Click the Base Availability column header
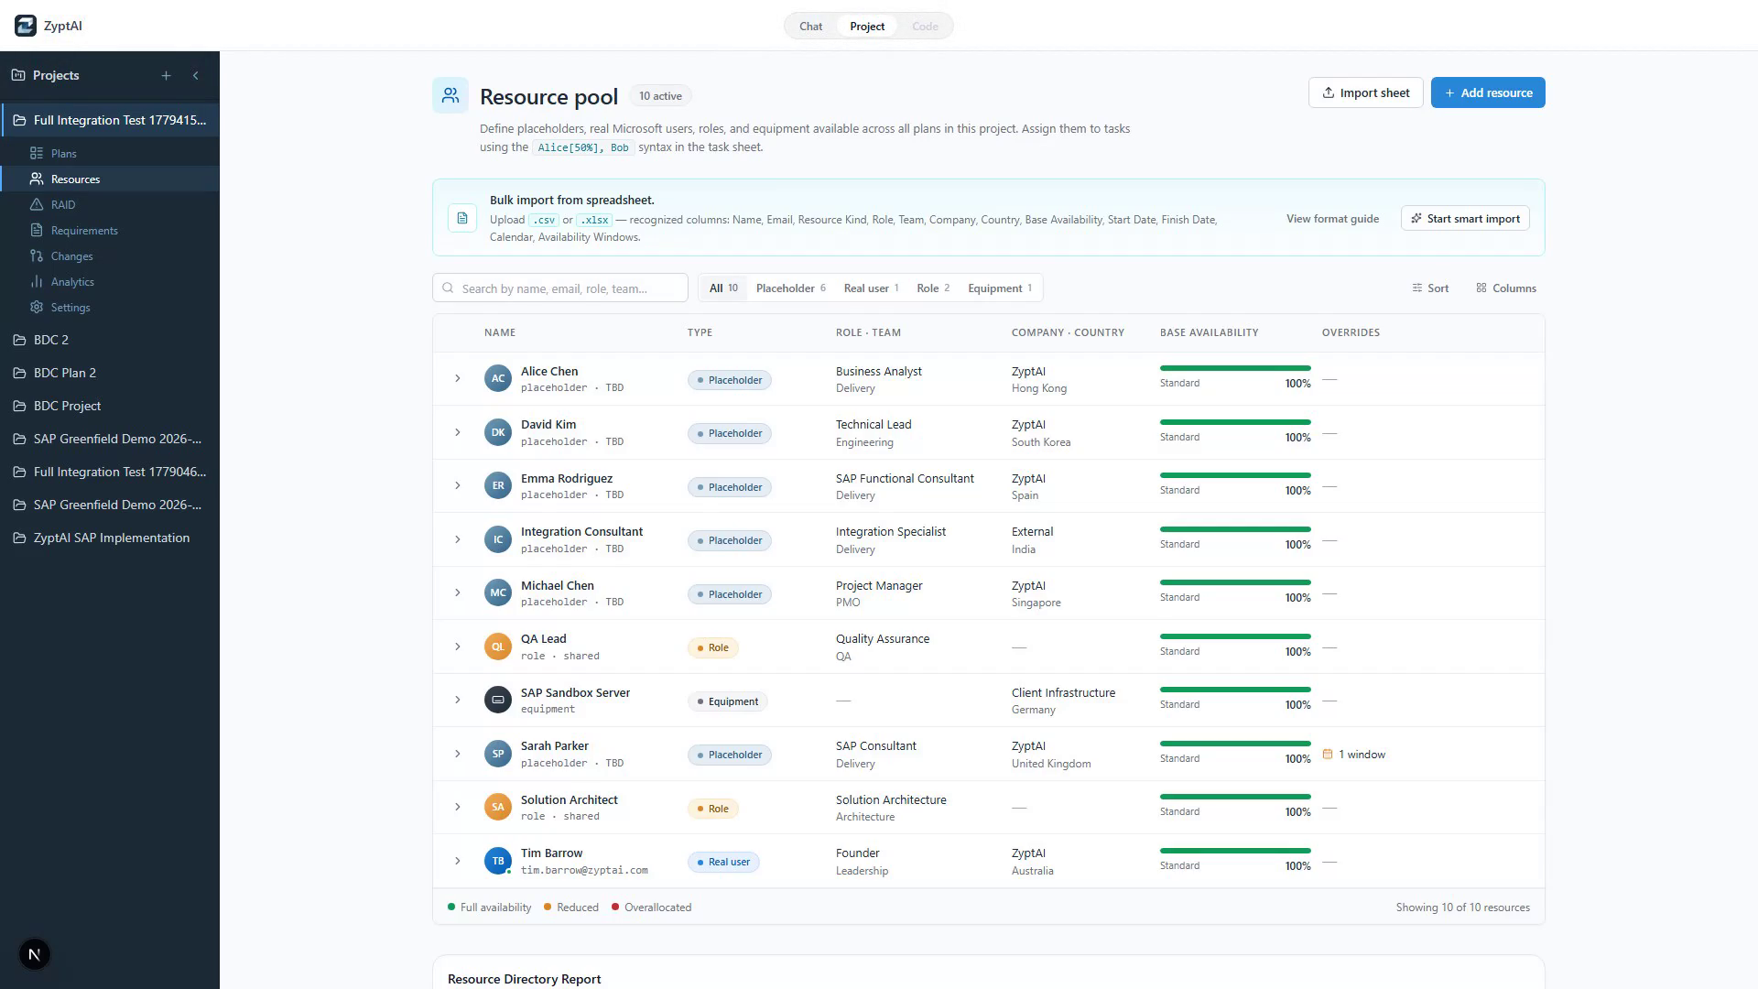This screenshot has height=989, width=1758. click(1209, 332)
